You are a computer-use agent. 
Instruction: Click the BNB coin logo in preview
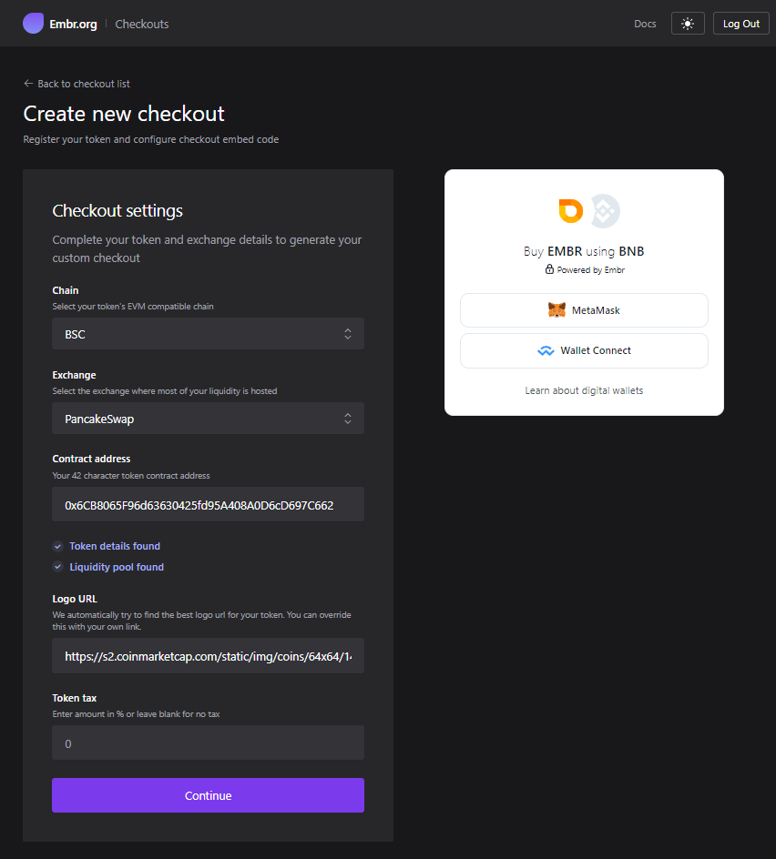(x=606, y=211)
